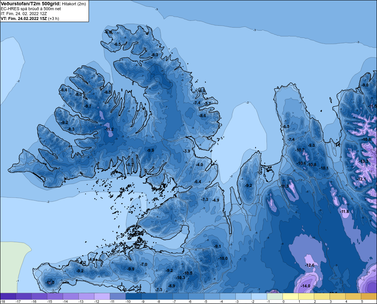Click the legend swatch between -3 and -2
377x304 pixels.
pos(243,296)
